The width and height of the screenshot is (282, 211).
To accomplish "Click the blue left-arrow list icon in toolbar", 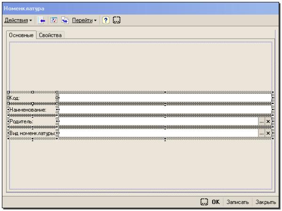I will [x=41, y=20].
